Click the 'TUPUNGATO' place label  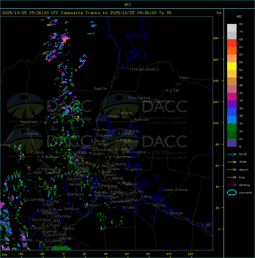[50, 213]
